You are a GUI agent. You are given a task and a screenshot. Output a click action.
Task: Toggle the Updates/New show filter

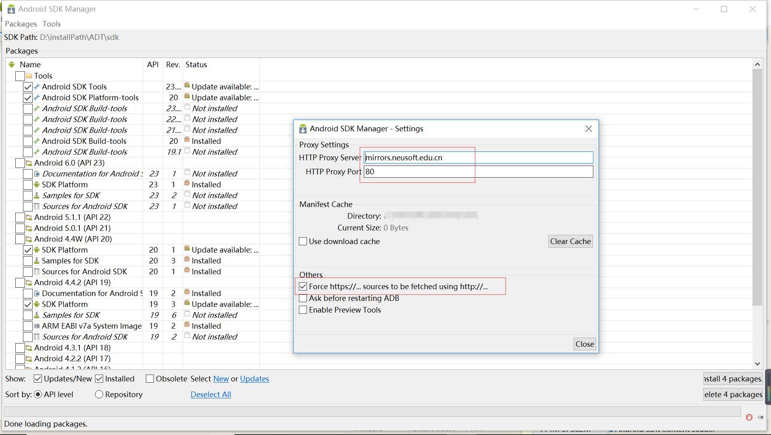pyautogui.click(x=38, y=379)
